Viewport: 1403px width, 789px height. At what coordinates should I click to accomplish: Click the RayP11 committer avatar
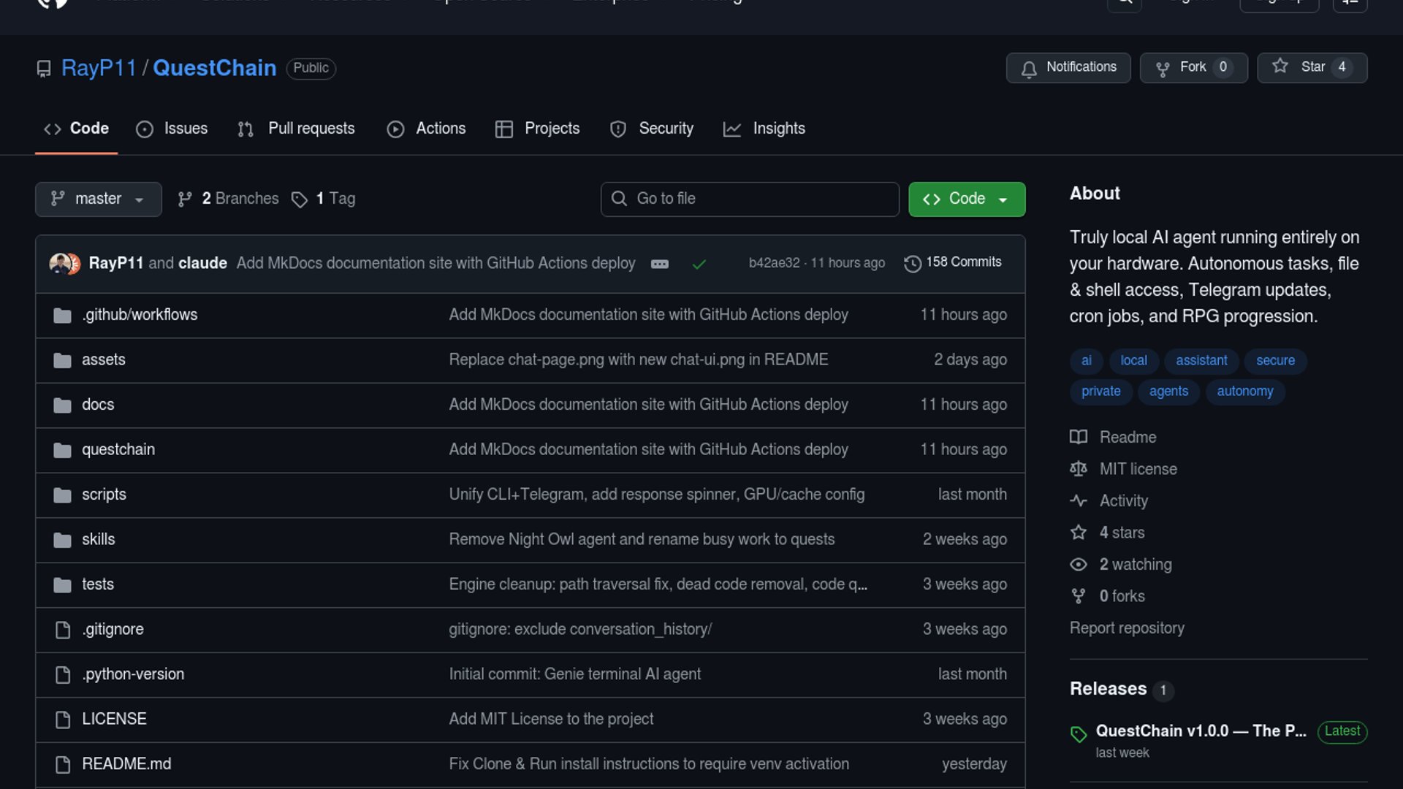click(x=60, y=263)
